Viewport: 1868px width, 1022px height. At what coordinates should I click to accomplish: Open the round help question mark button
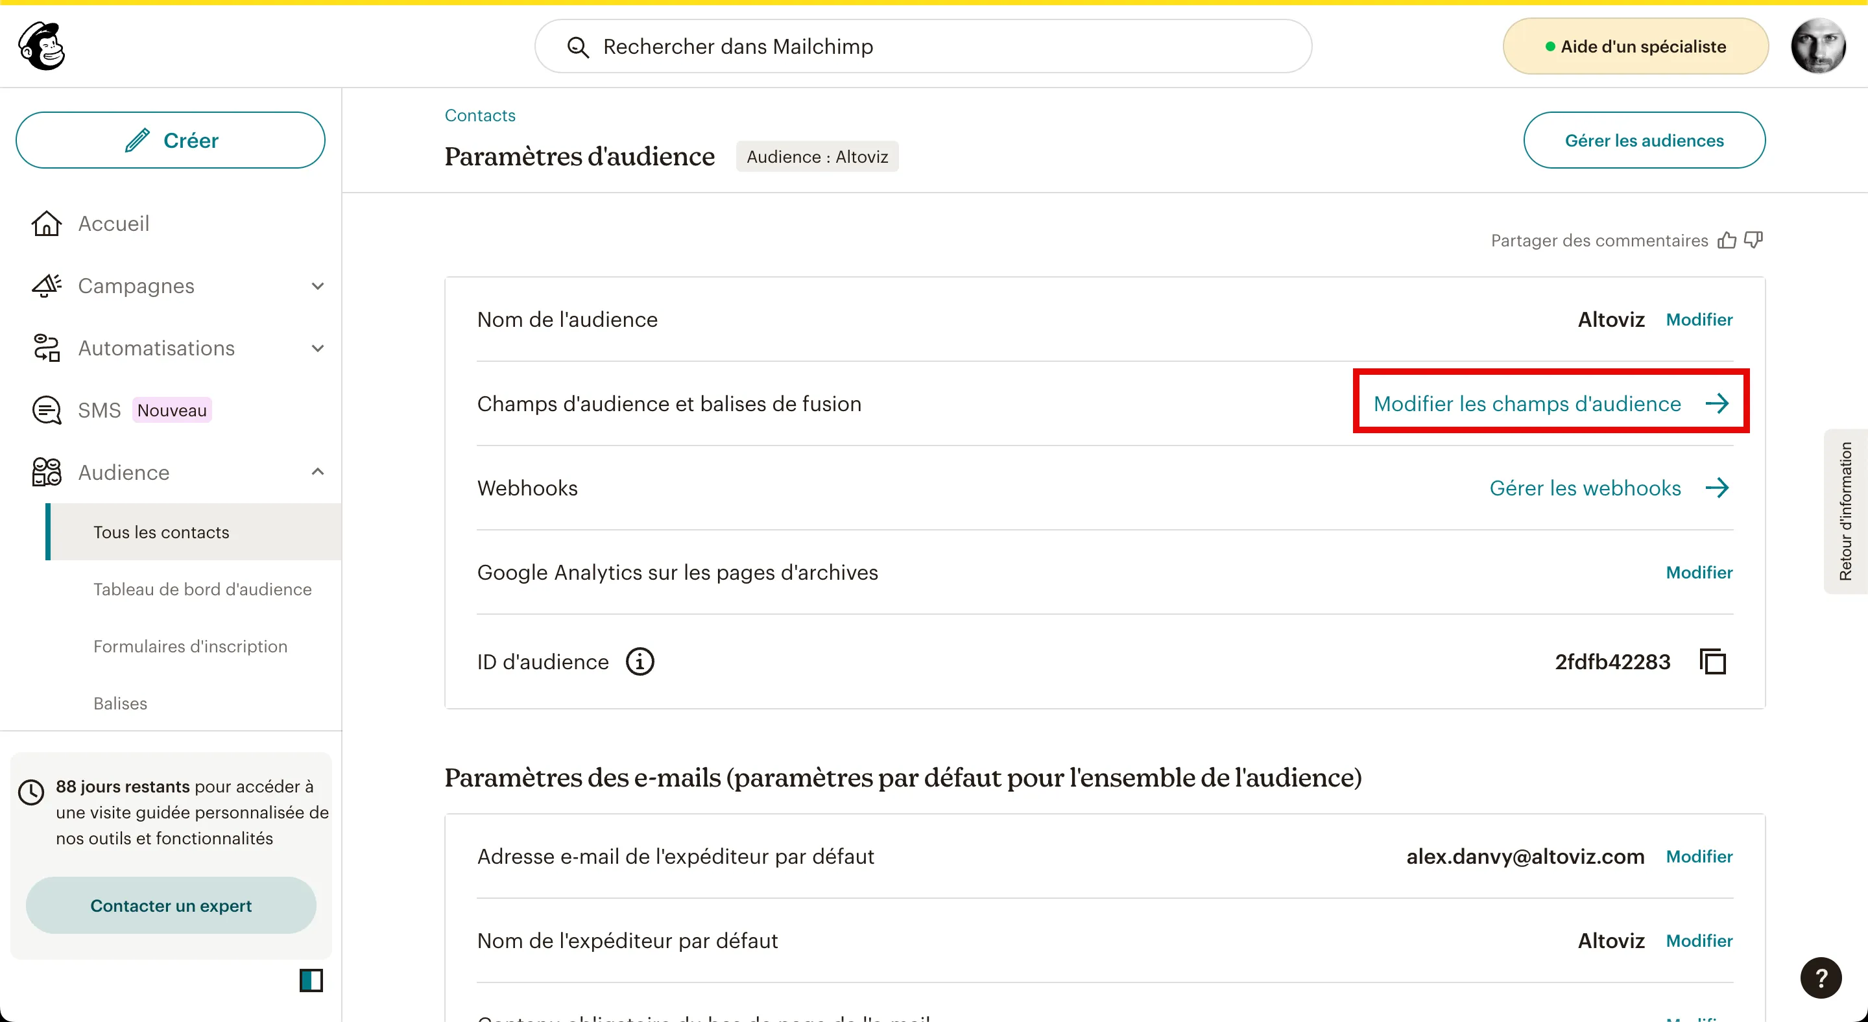(1820, 978)
